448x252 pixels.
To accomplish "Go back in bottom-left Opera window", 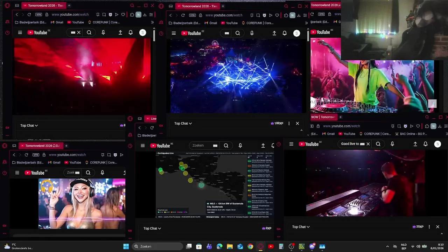I will point(14,155).
